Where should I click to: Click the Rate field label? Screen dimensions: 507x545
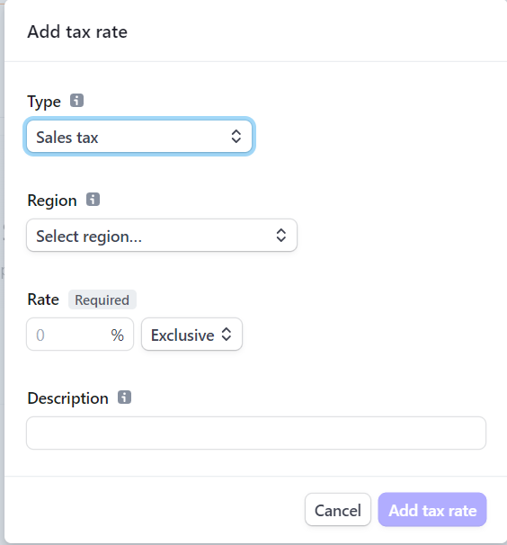click(43, 299)
